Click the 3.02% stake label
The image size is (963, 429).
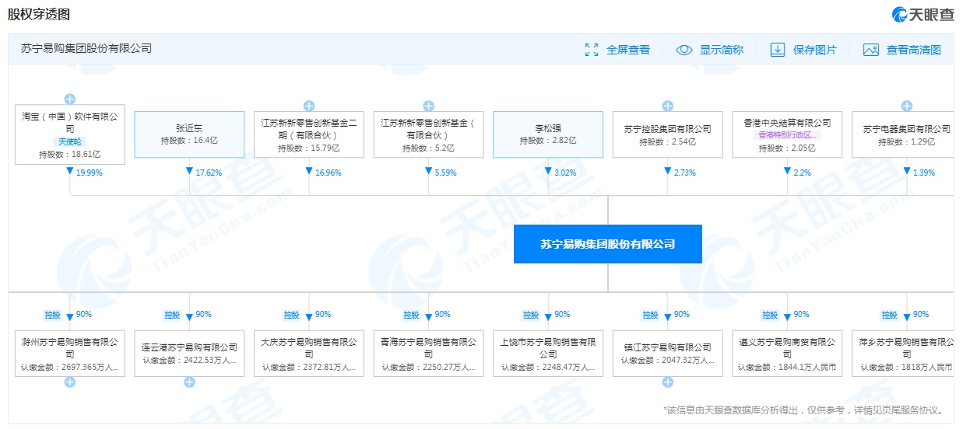(x=566, y=173)
